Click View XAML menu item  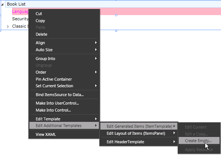(46, 134)
